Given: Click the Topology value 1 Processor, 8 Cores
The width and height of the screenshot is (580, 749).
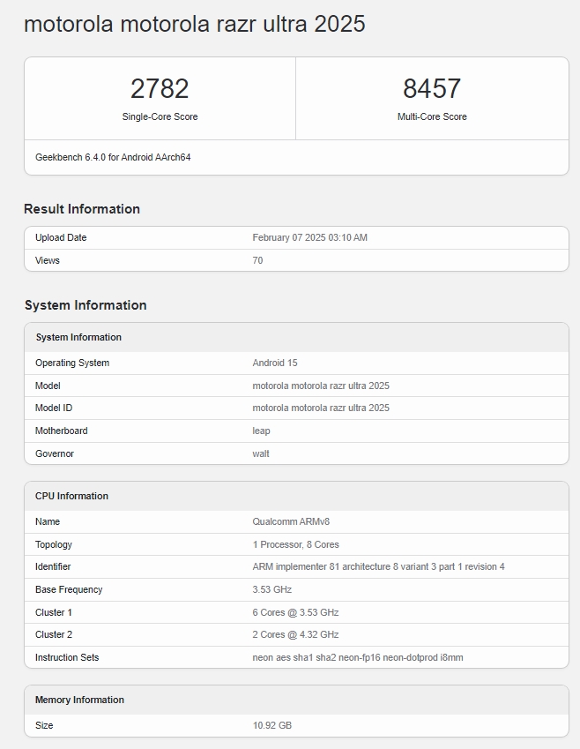Looking at the screenshot, I should pyautogui.click(x=295, y=544).
